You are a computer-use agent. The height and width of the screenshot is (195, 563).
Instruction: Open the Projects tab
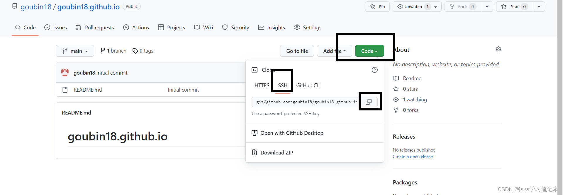[172, 27]
